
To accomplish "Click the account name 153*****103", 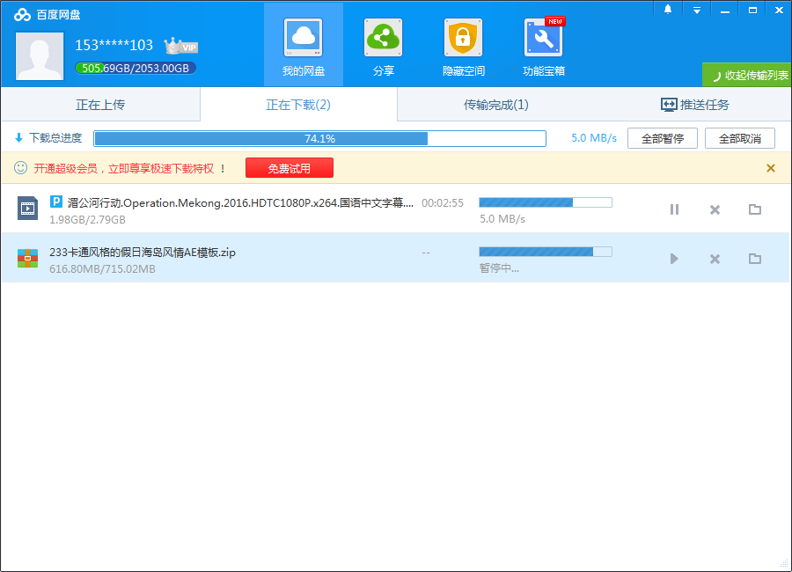I will point(114,46).
